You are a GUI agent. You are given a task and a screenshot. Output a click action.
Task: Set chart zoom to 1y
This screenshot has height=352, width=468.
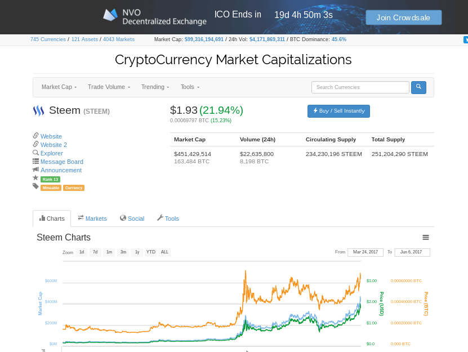(x=137, y=252)
